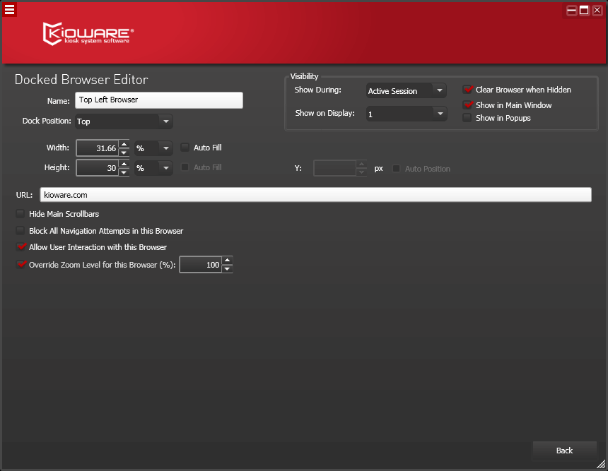
Task: Turn on Width Auto Fill checkbox
Action: coord(185,148)
